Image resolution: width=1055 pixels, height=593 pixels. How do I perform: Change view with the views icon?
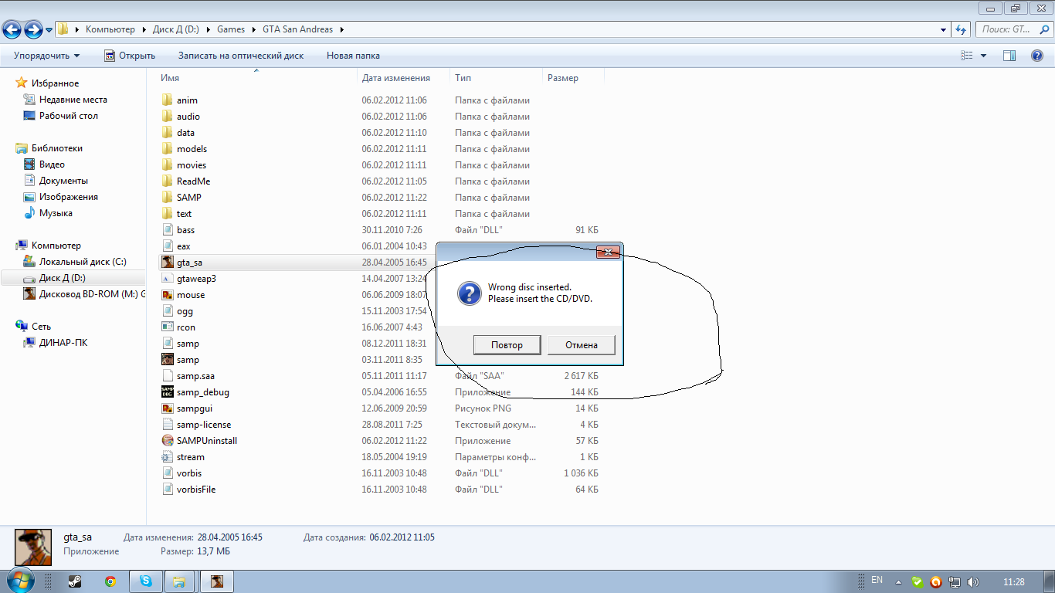point(966,56)
